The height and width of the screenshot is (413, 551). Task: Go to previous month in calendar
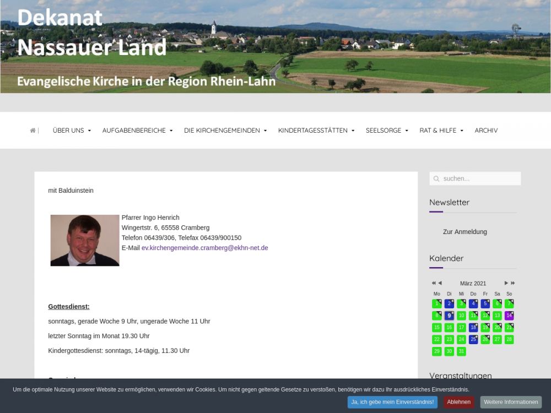click(x=440, y=283)
